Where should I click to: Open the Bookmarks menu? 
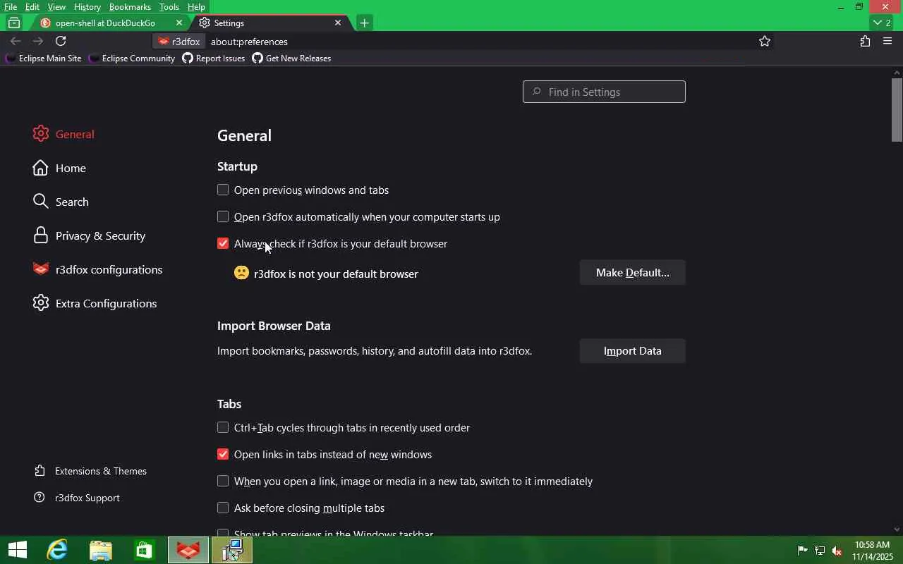click(130, 7)
